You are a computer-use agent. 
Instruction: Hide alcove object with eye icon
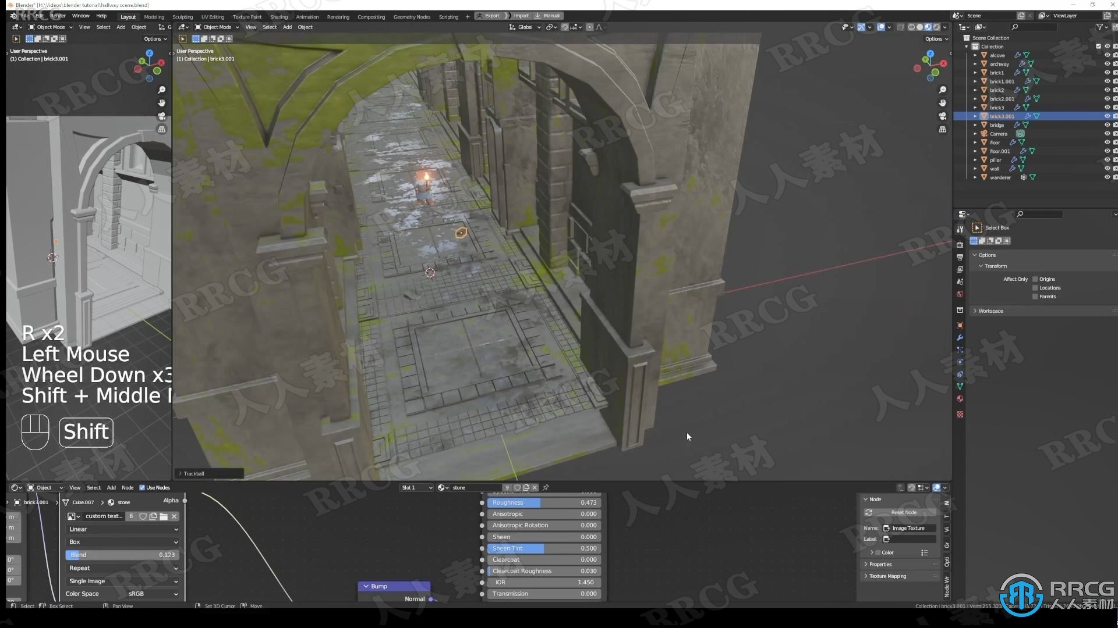[x=1107, y=55]
